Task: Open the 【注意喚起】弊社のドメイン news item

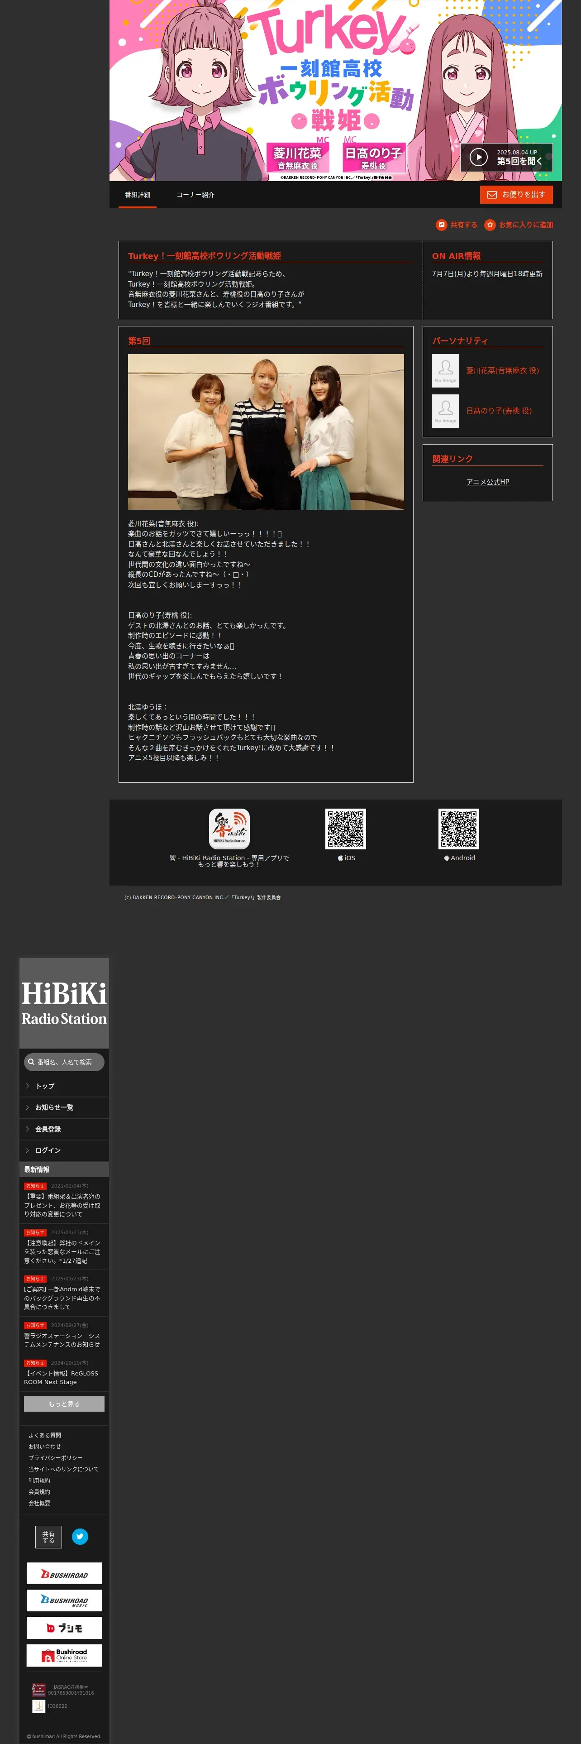Action: pos(62,1252)
